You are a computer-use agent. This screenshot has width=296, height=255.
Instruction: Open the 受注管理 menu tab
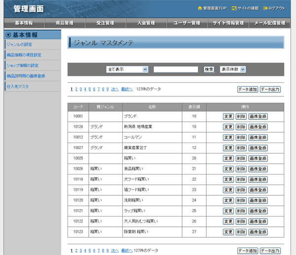coord(105,23)
